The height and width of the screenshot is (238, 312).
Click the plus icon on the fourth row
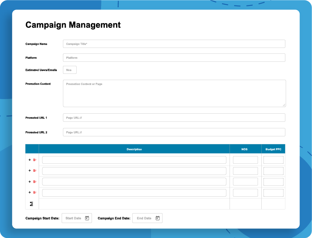[30, 192]
